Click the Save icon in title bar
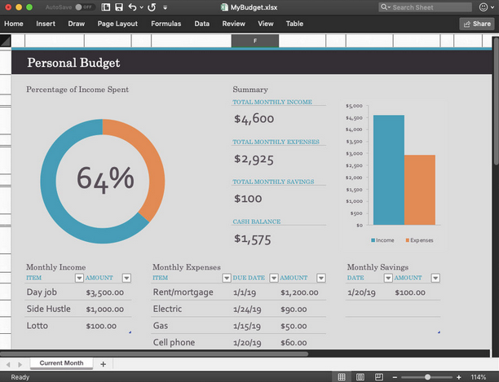The height and width of the screenshot is (382, 499). click(119, 7)
